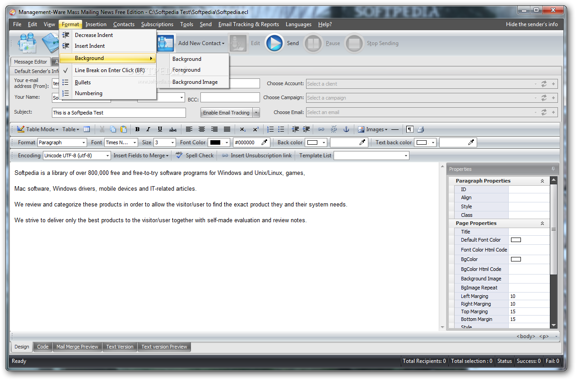Viewport: 576px width, 380px height.
Task: Toggle underline formatting
Action: tap(160, 129)
